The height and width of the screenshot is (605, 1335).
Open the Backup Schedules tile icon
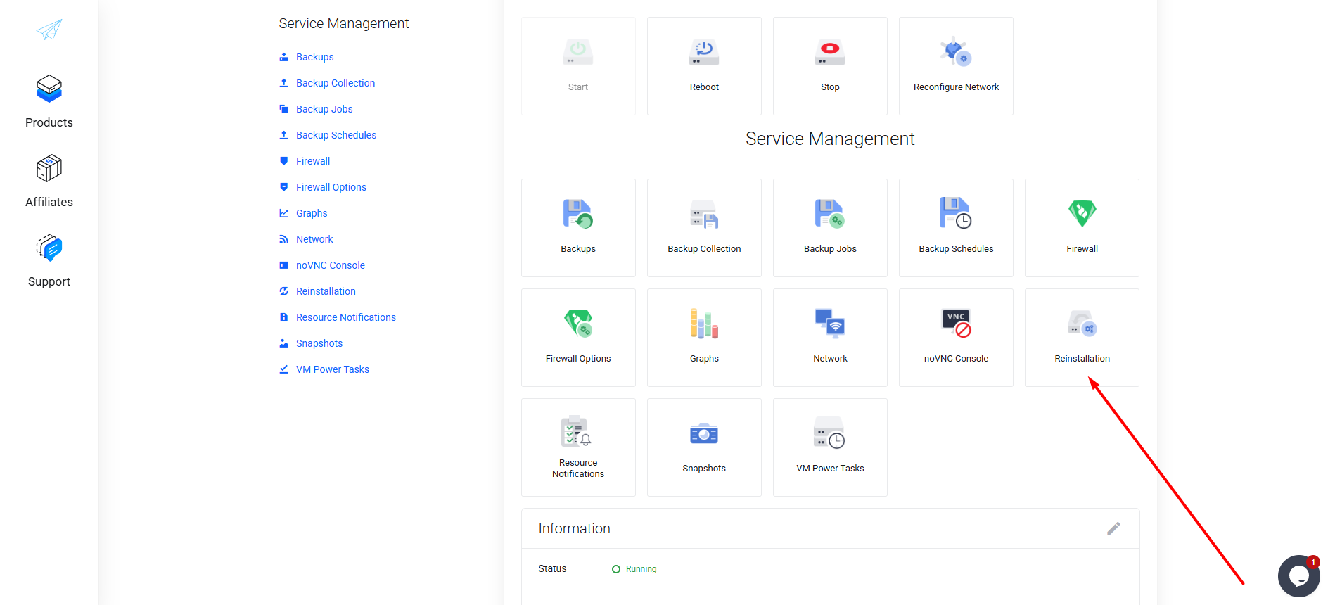click(x=956, y=213)
